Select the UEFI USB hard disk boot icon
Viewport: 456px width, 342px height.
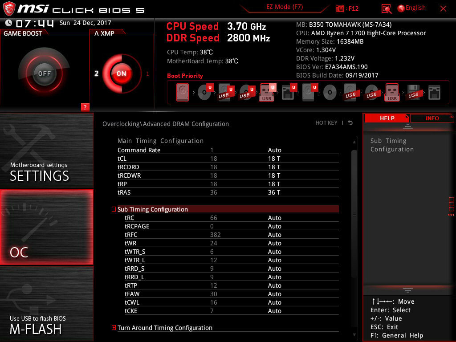(226, 93)
